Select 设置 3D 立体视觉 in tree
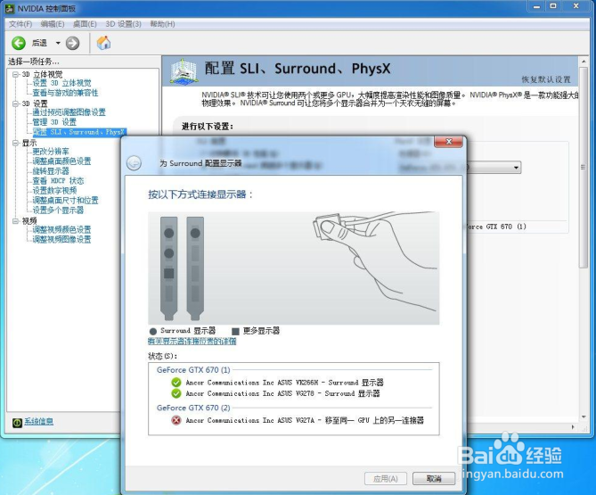 tap(62, 83)
